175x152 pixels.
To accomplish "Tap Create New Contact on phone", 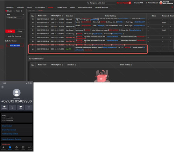I will point(9,130).
